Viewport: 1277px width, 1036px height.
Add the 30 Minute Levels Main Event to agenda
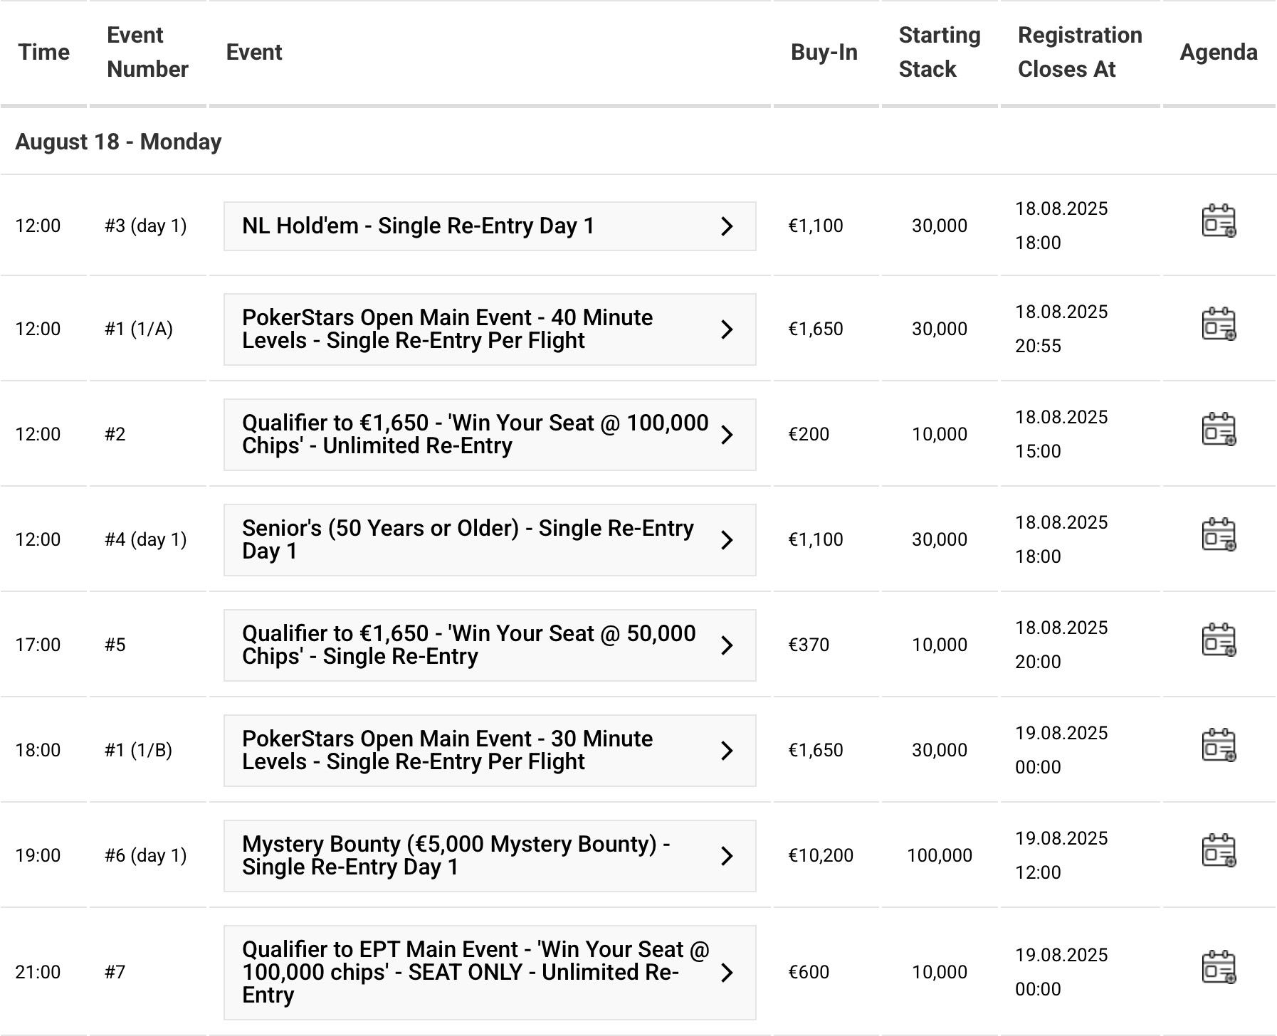click(x=1218, y=746)
